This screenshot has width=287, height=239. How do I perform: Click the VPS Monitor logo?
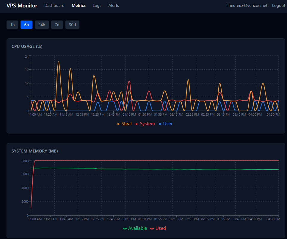point(22,5)
